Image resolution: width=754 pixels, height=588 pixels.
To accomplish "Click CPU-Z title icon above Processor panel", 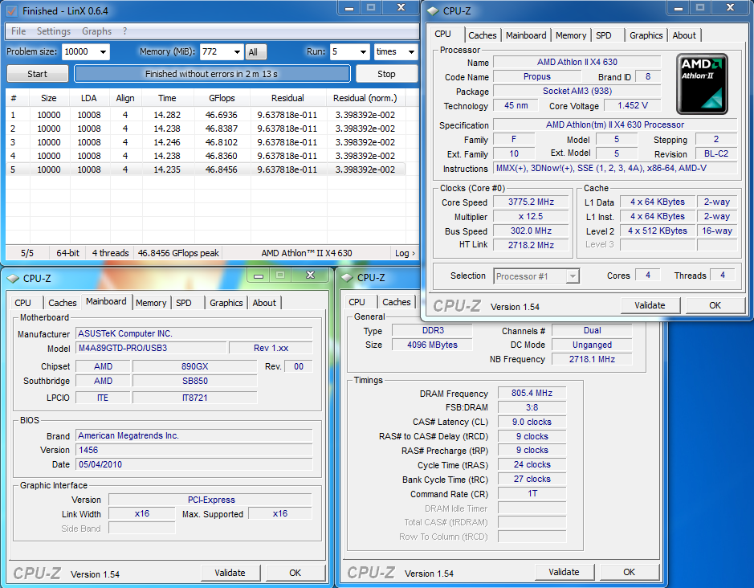I will click(x=433, y=10).
